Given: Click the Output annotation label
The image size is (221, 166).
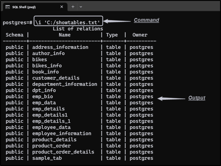Looking at the screenshot, I should coord(197,98).
